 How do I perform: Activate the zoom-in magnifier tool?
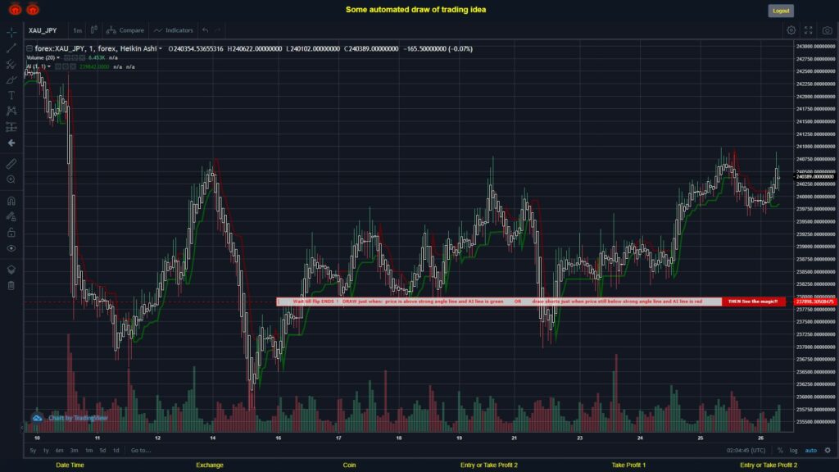[11, 179]
